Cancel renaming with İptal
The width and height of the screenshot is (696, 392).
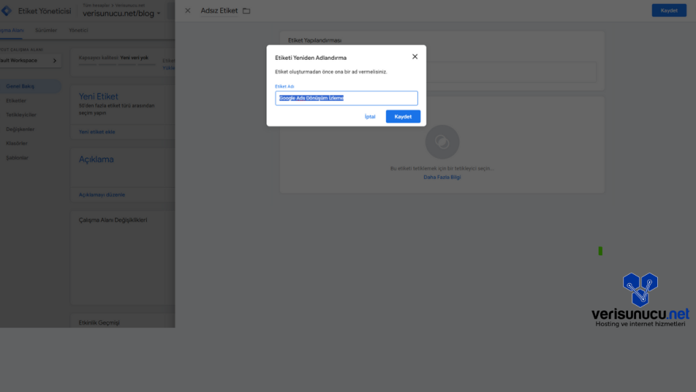(370, 116)
